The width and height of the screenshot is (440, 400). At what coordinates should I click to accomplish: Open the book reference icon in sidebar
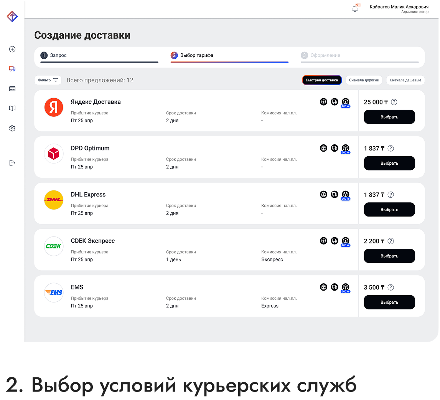(x=12, y=109)
